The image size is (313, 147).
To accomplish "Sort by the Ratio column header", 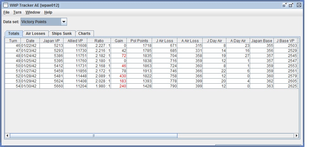I will click(x=99, y=41).
